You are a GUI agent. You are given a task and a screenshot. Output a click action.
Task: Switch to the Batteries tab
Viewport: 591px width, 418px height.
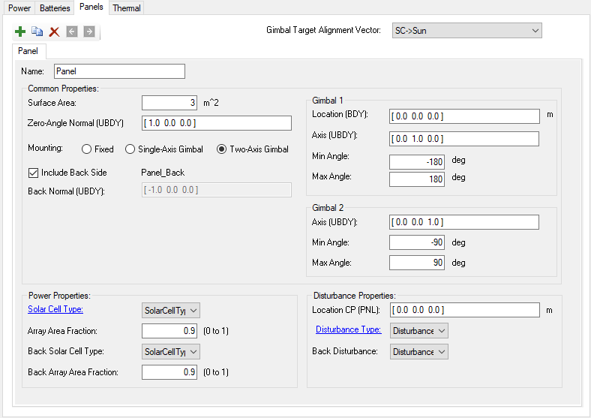[x=55, y=8]
